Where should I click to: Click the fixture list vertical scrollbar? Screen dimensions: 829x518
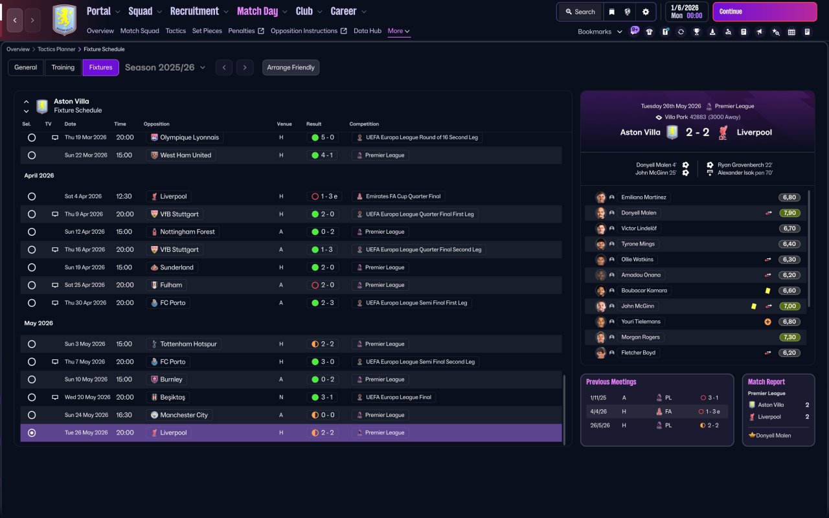pos(564,410)
